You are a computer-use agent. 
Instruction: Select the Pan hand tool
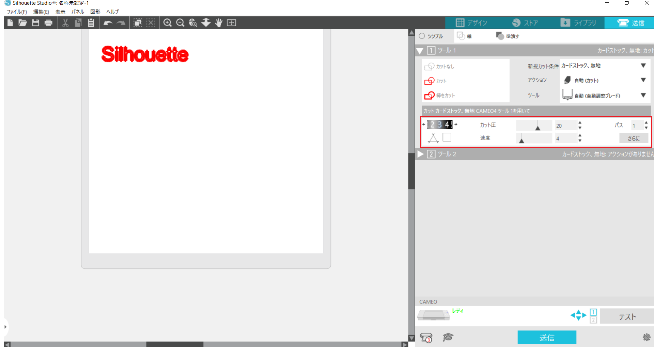click(x=219, y=23)
